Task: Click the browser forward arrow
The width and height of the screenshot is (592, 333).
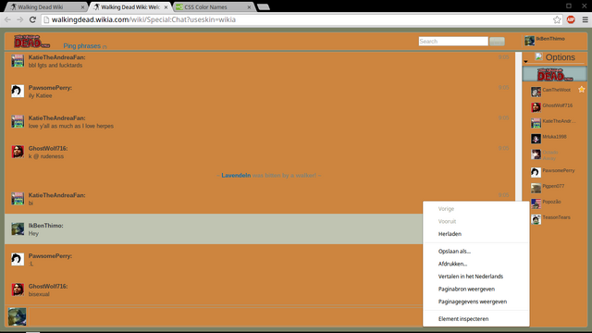Action: [20, 19]
